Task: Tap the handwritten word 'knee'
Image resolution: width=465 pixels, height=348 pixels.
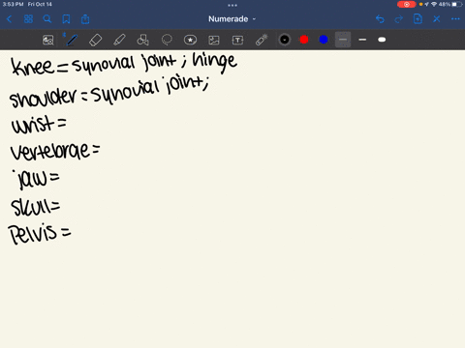Action: pos(33,67)
